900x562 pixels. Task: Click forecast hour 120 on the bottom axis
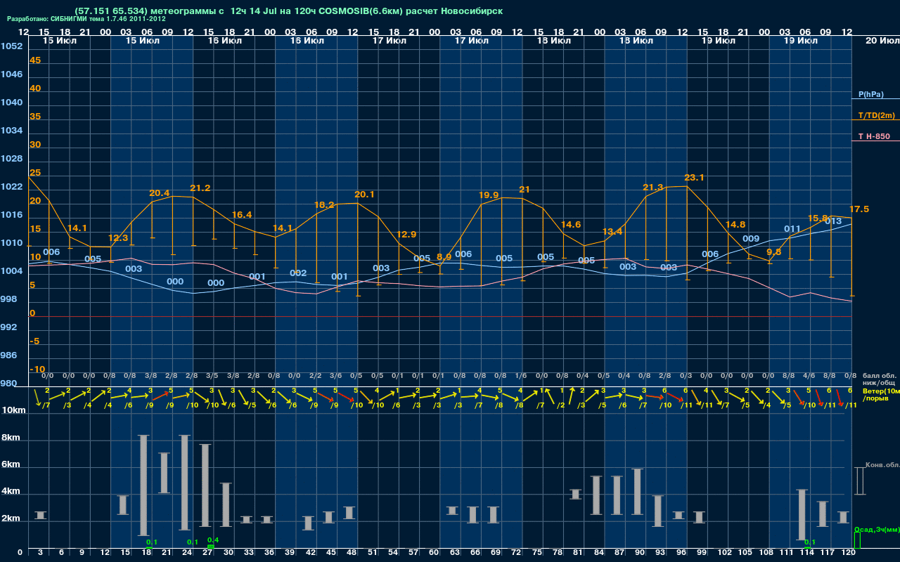coord(849,553)
